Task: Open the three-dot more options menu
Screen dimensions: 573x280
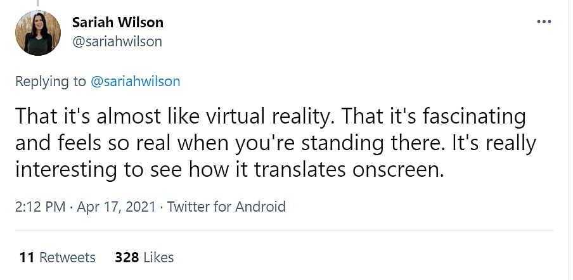Action: (544, 22)
